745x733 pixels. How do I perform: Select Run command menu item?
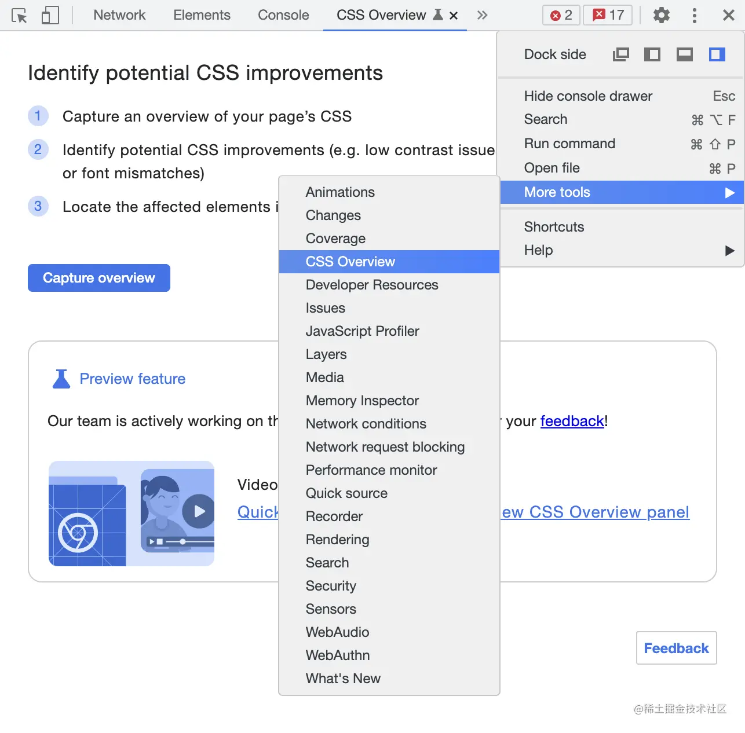point(622,144)
